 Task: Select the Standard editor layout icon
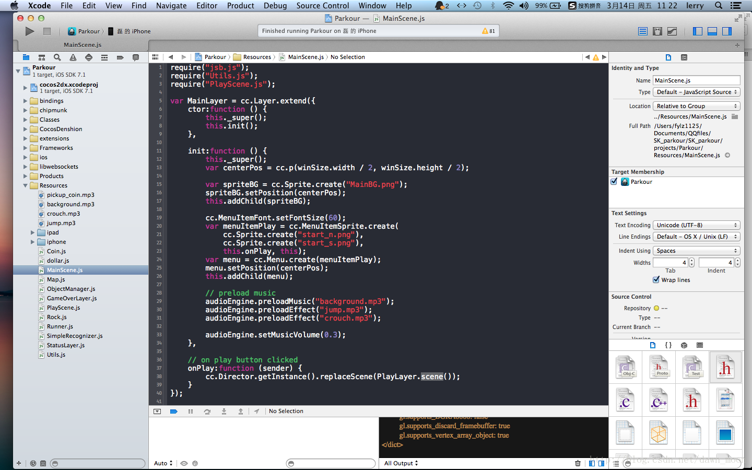[x=643, y=31]
